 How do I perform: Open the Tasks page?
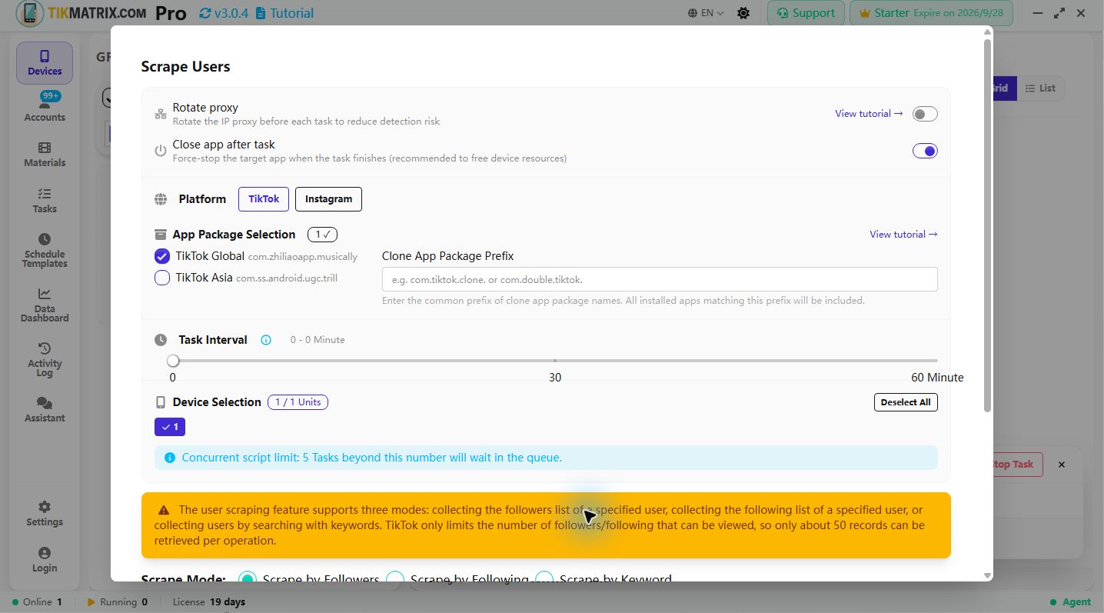click(x=45, y=200)
